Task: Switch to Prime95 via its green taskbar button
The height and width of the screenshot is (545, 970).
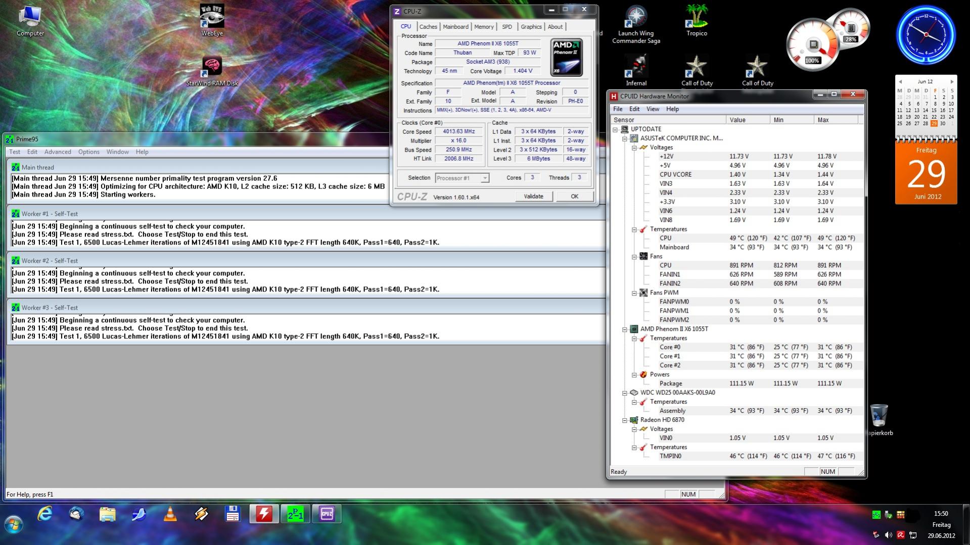Action: click(295, 514)
